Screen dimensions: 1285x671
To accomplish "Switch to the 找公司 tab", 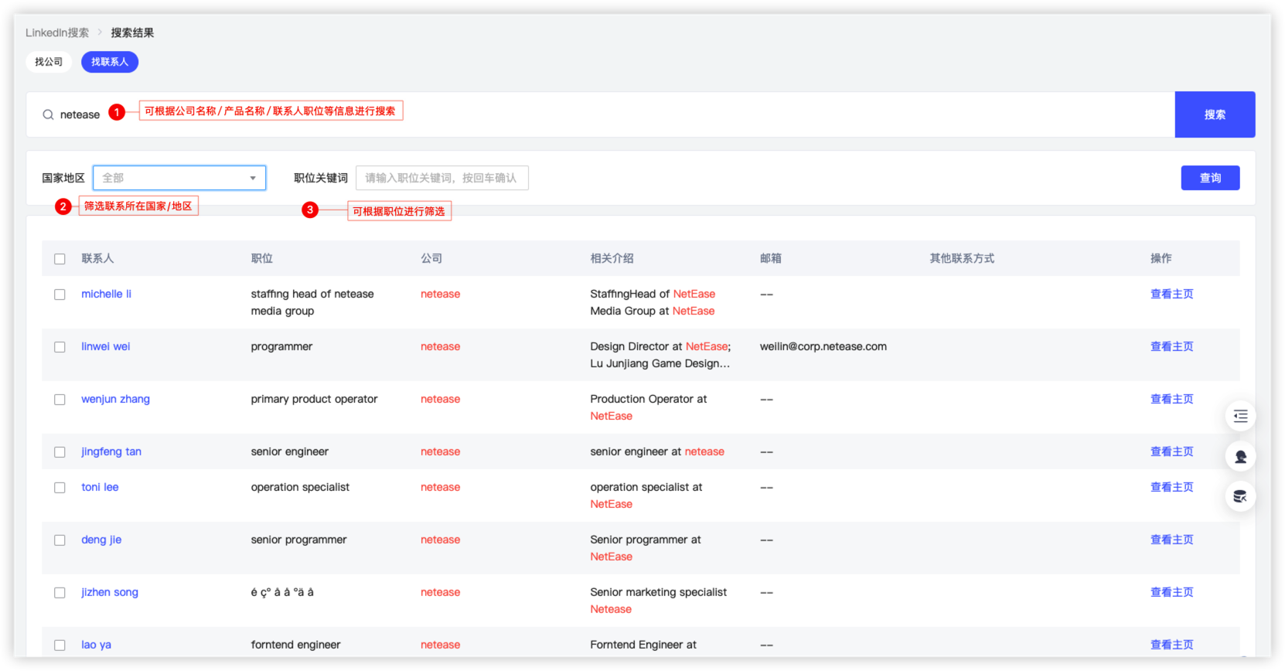I will click(x=49, y=62).
